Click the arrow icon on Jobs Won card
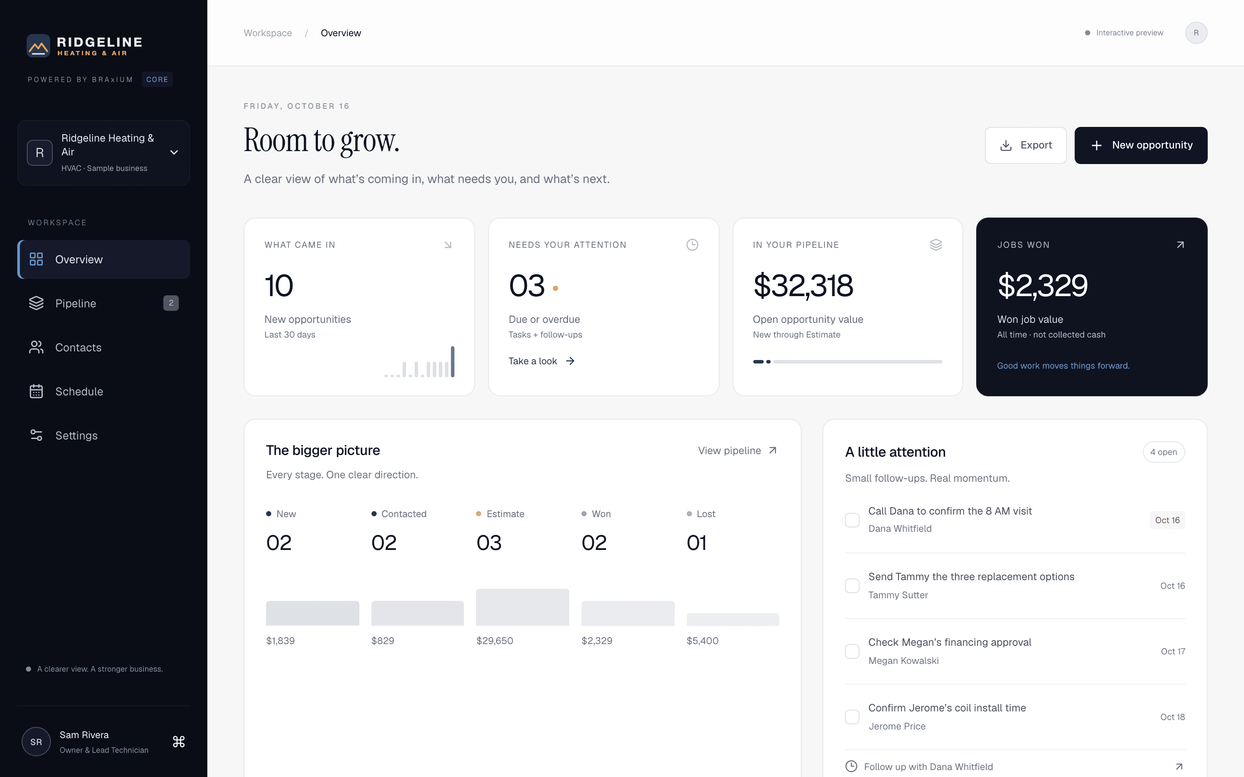The height and width of the screenshot is (777, 1244). coord(1180,245)
